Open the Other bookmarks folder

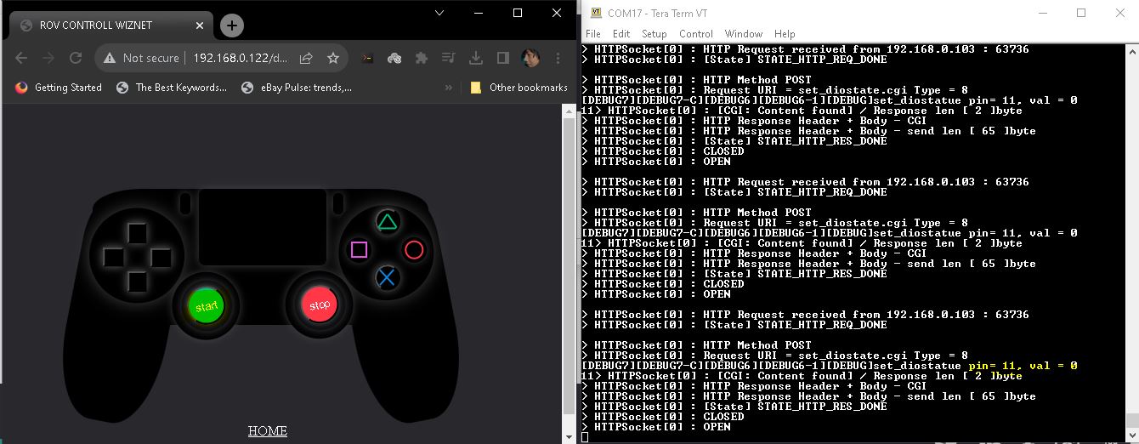[518, 88]
